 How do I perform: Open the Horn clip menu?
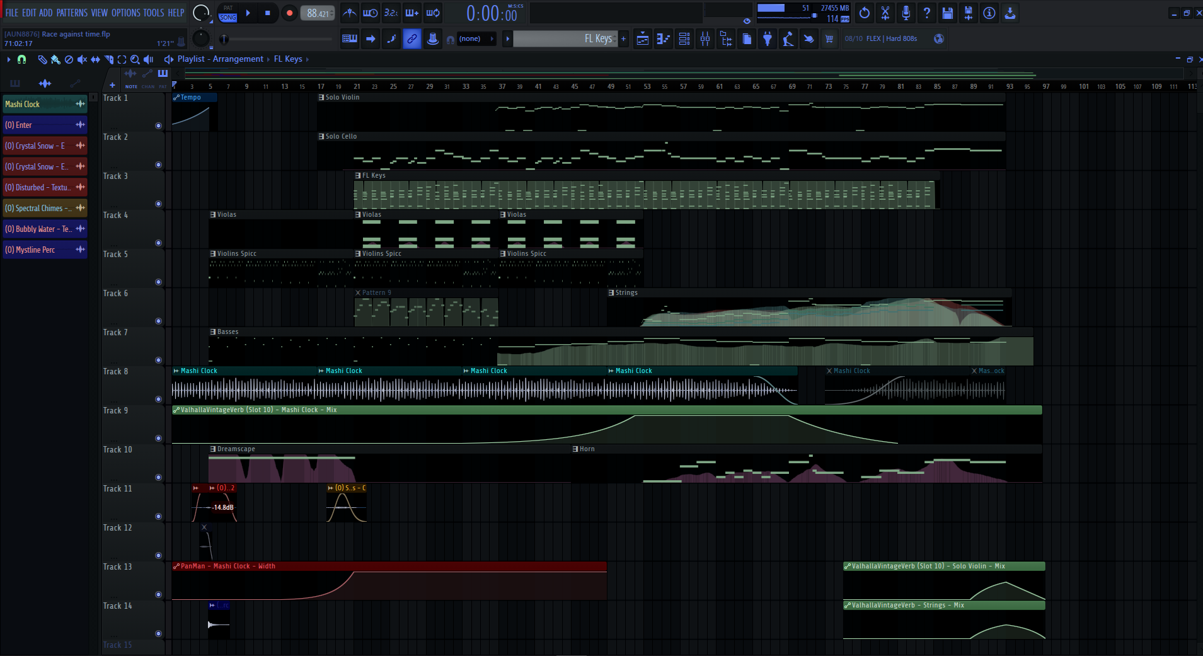[575, 449]
